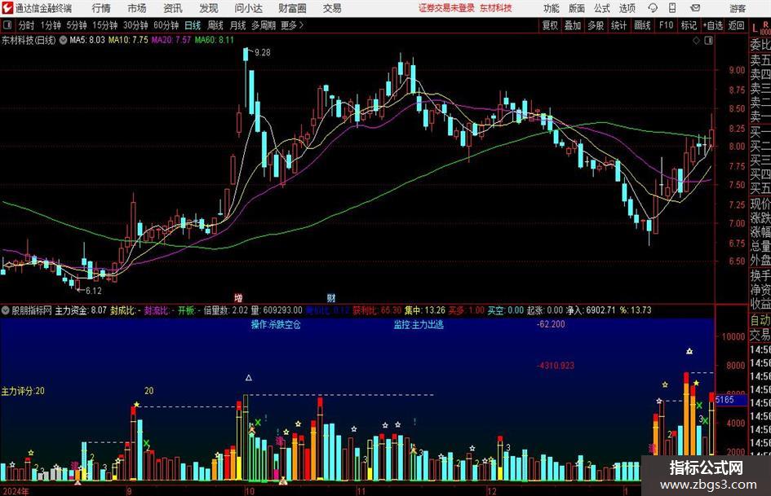Click the 6.12 low price label
771x496 pixels.
click(94, 291)
